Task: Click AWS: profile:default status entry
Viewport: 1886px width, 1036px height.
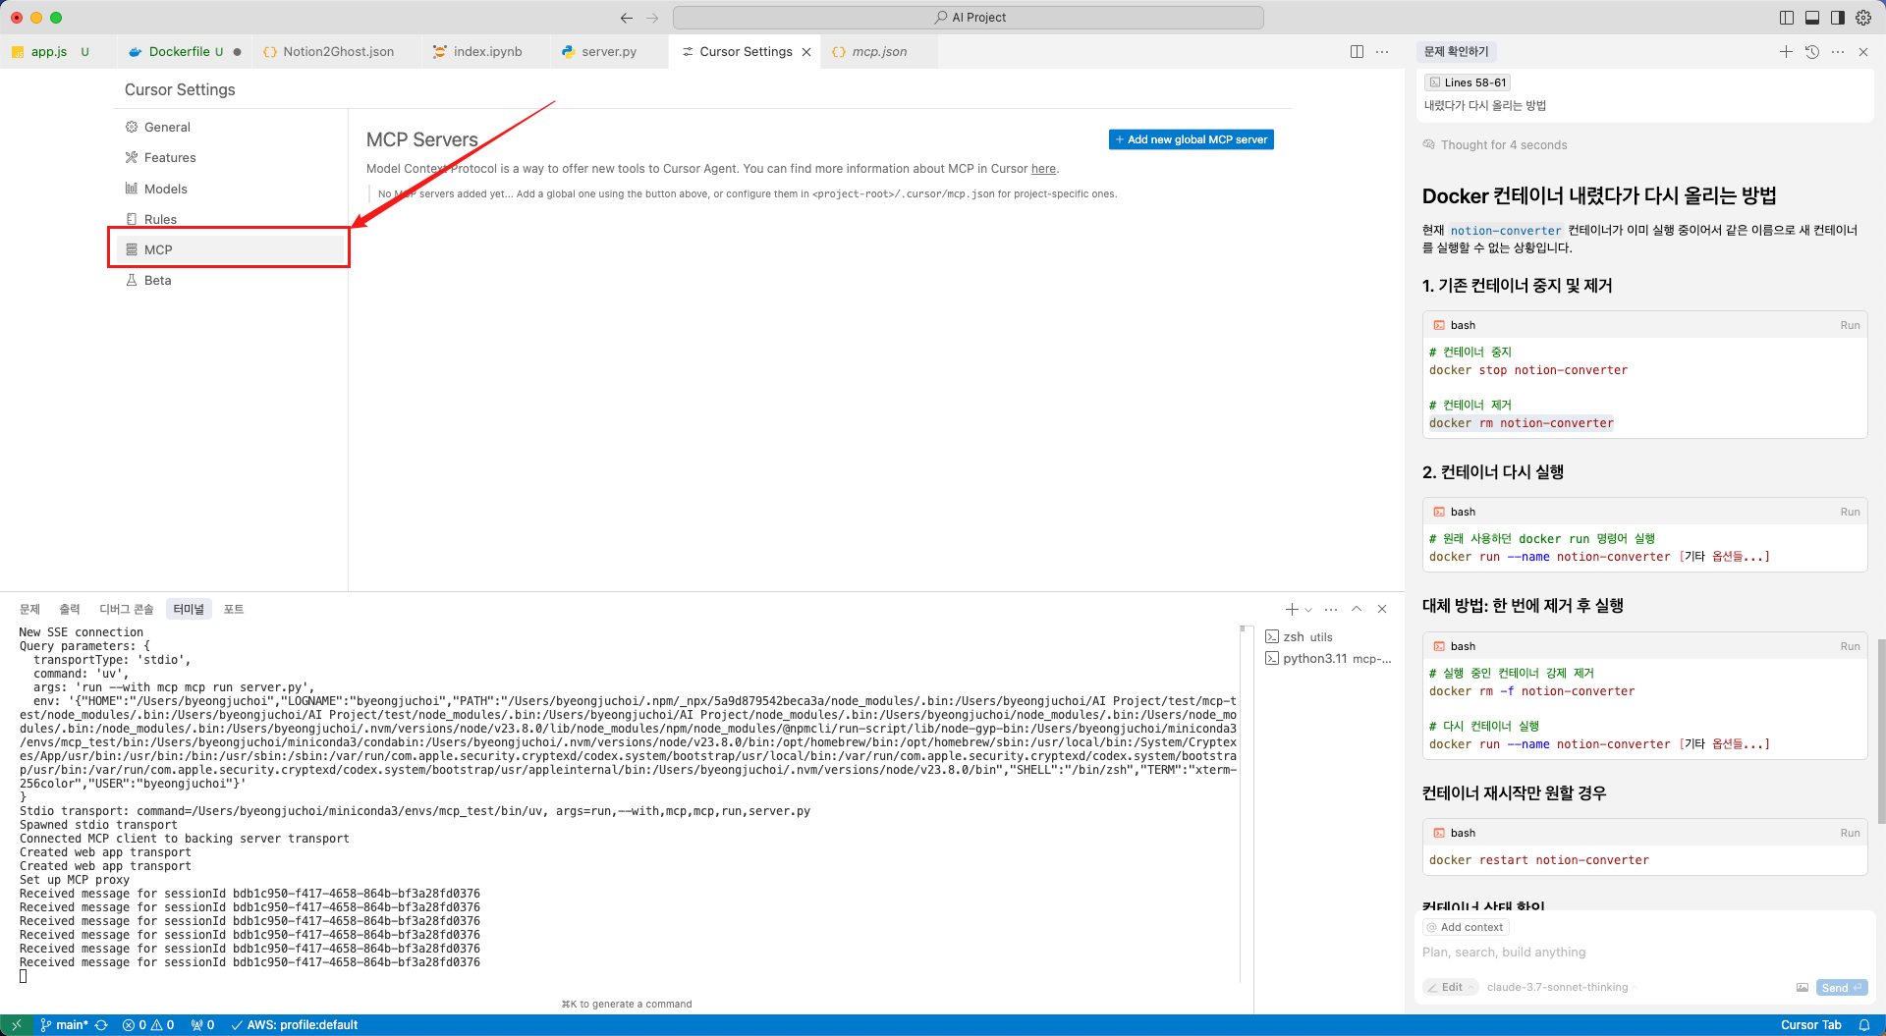Action: pos(294,1025)
